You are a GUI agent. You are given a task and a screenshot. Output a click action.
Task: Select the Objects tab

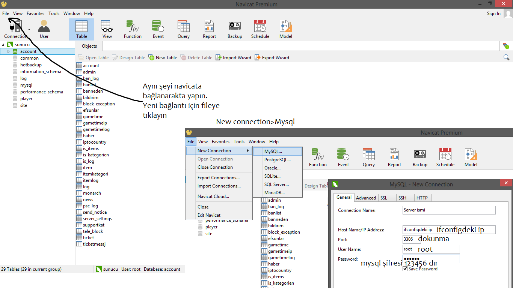89,46
